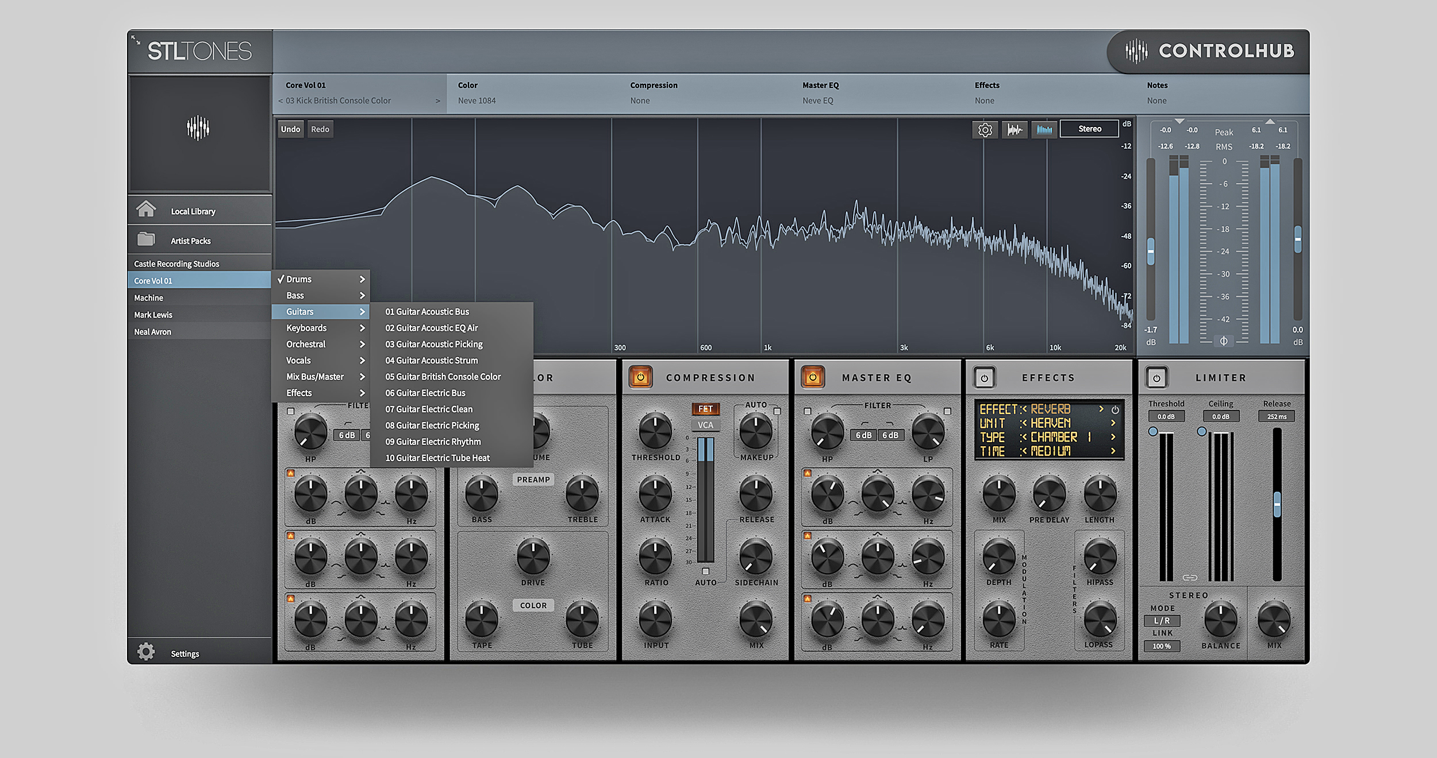This screenshot has height=758, width=1437.
Task: Click the Compression THRESHOLD knob
Action: click(x=655, y=431)
